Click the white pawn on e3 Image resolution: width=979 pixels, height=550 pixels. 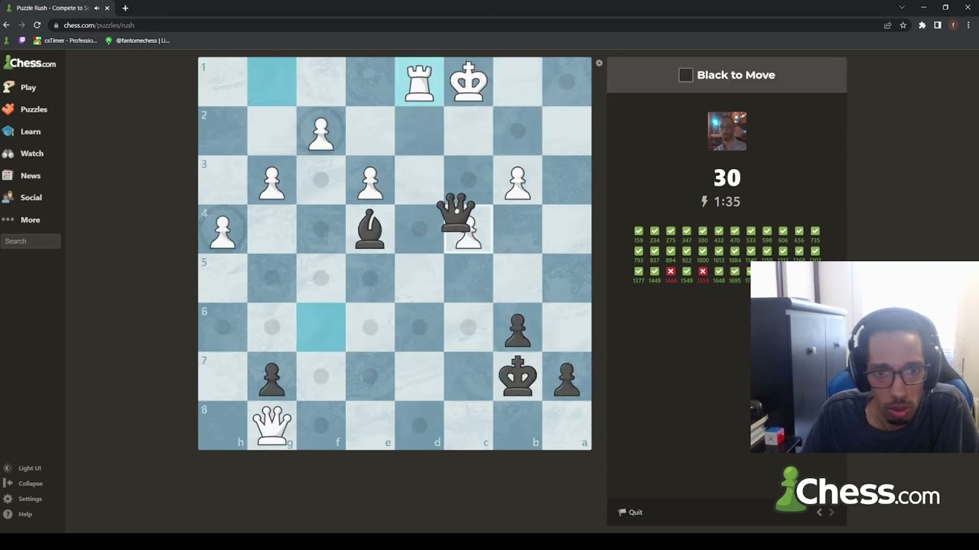coord(370,183)
